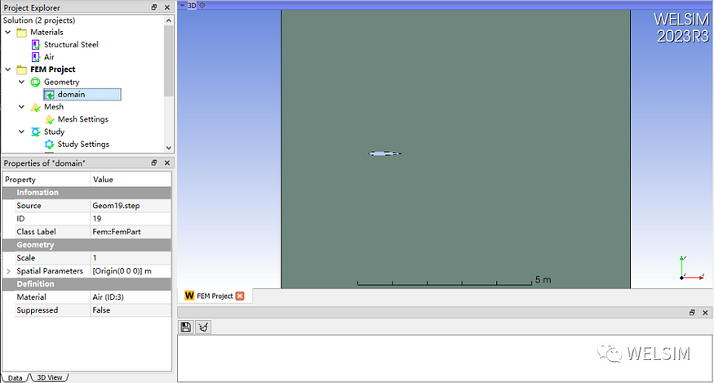Select Structural Steel in the tree

(x=71, y=45)
